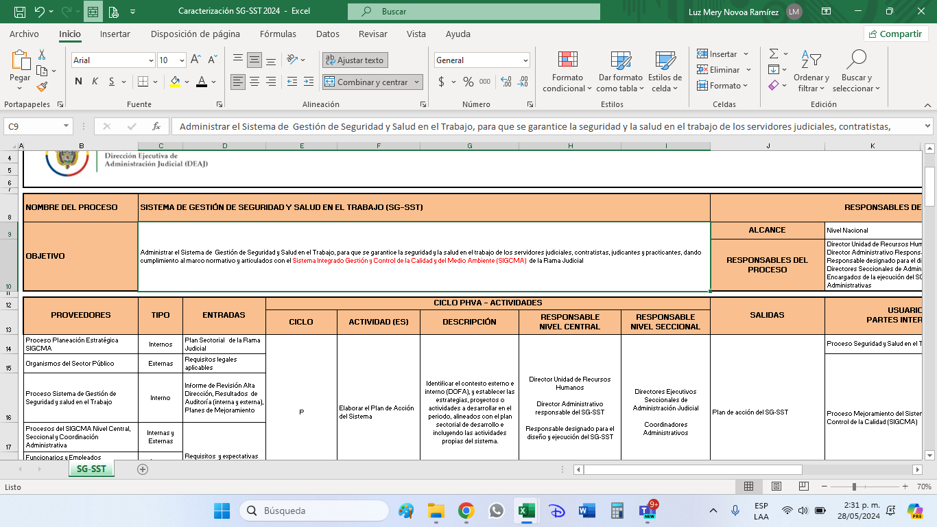The width and height of the screenshot is (937, 527).
Task: Increase font size with the large A
Action: click(195, 60)
